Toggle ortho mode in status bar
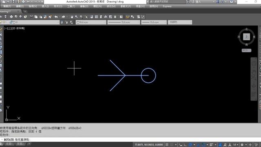 click(x=186, y=145)
